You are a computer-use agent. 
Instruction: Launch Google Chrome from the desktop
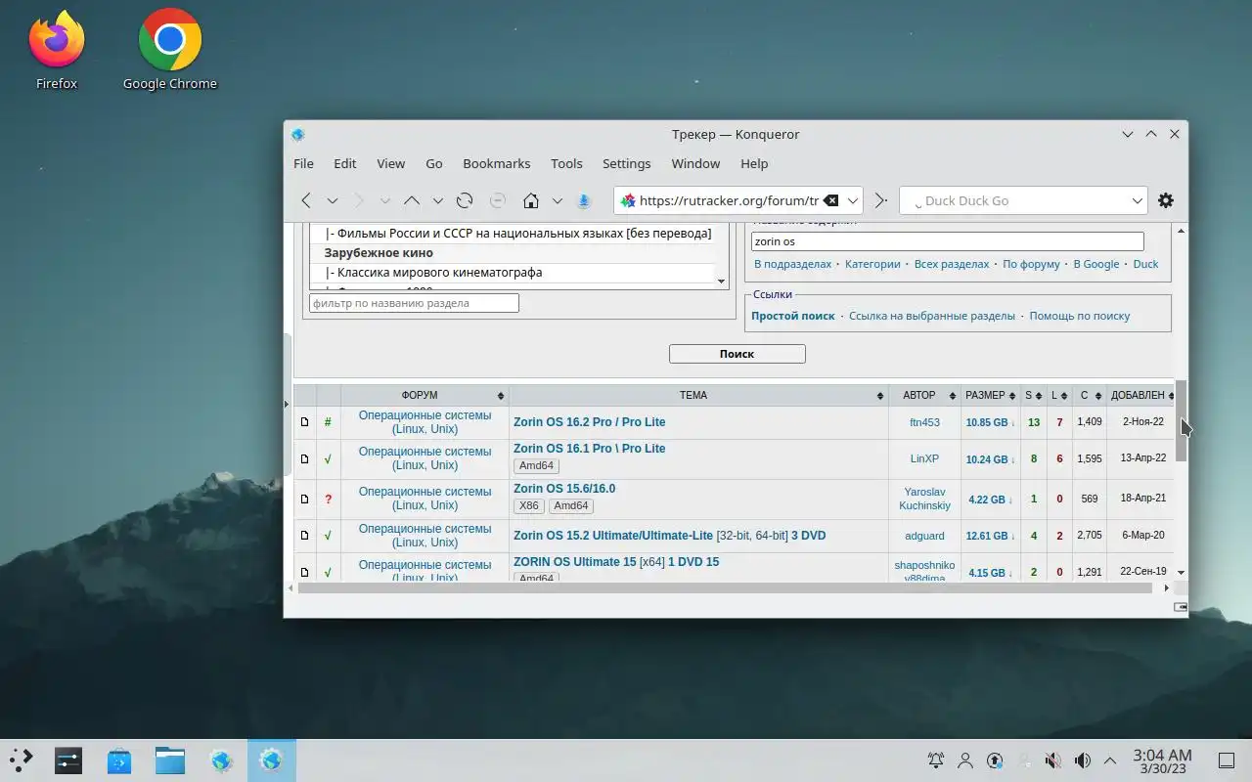170,49
